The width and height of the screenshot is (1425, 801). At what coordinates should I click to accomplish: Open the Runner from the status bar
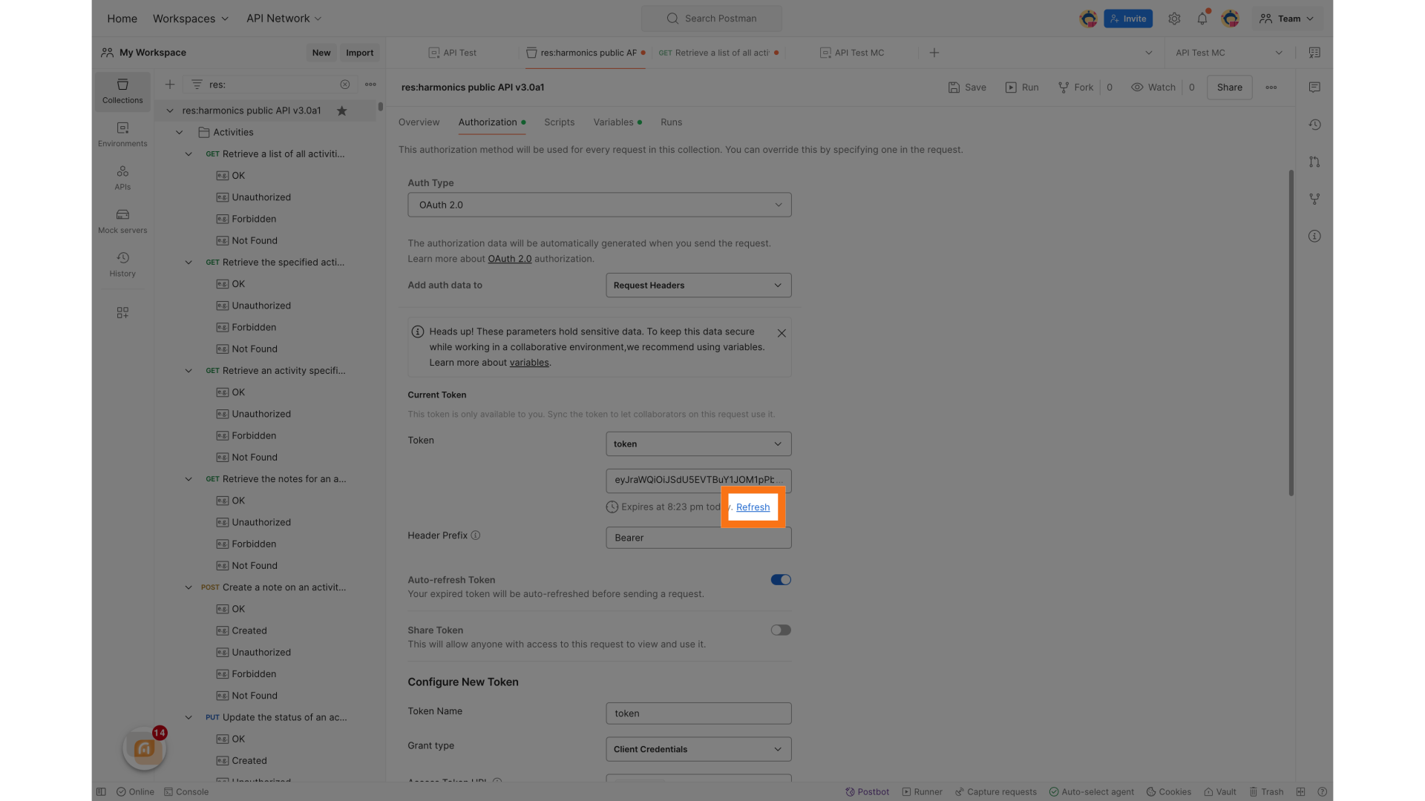(x=922, y=791)
